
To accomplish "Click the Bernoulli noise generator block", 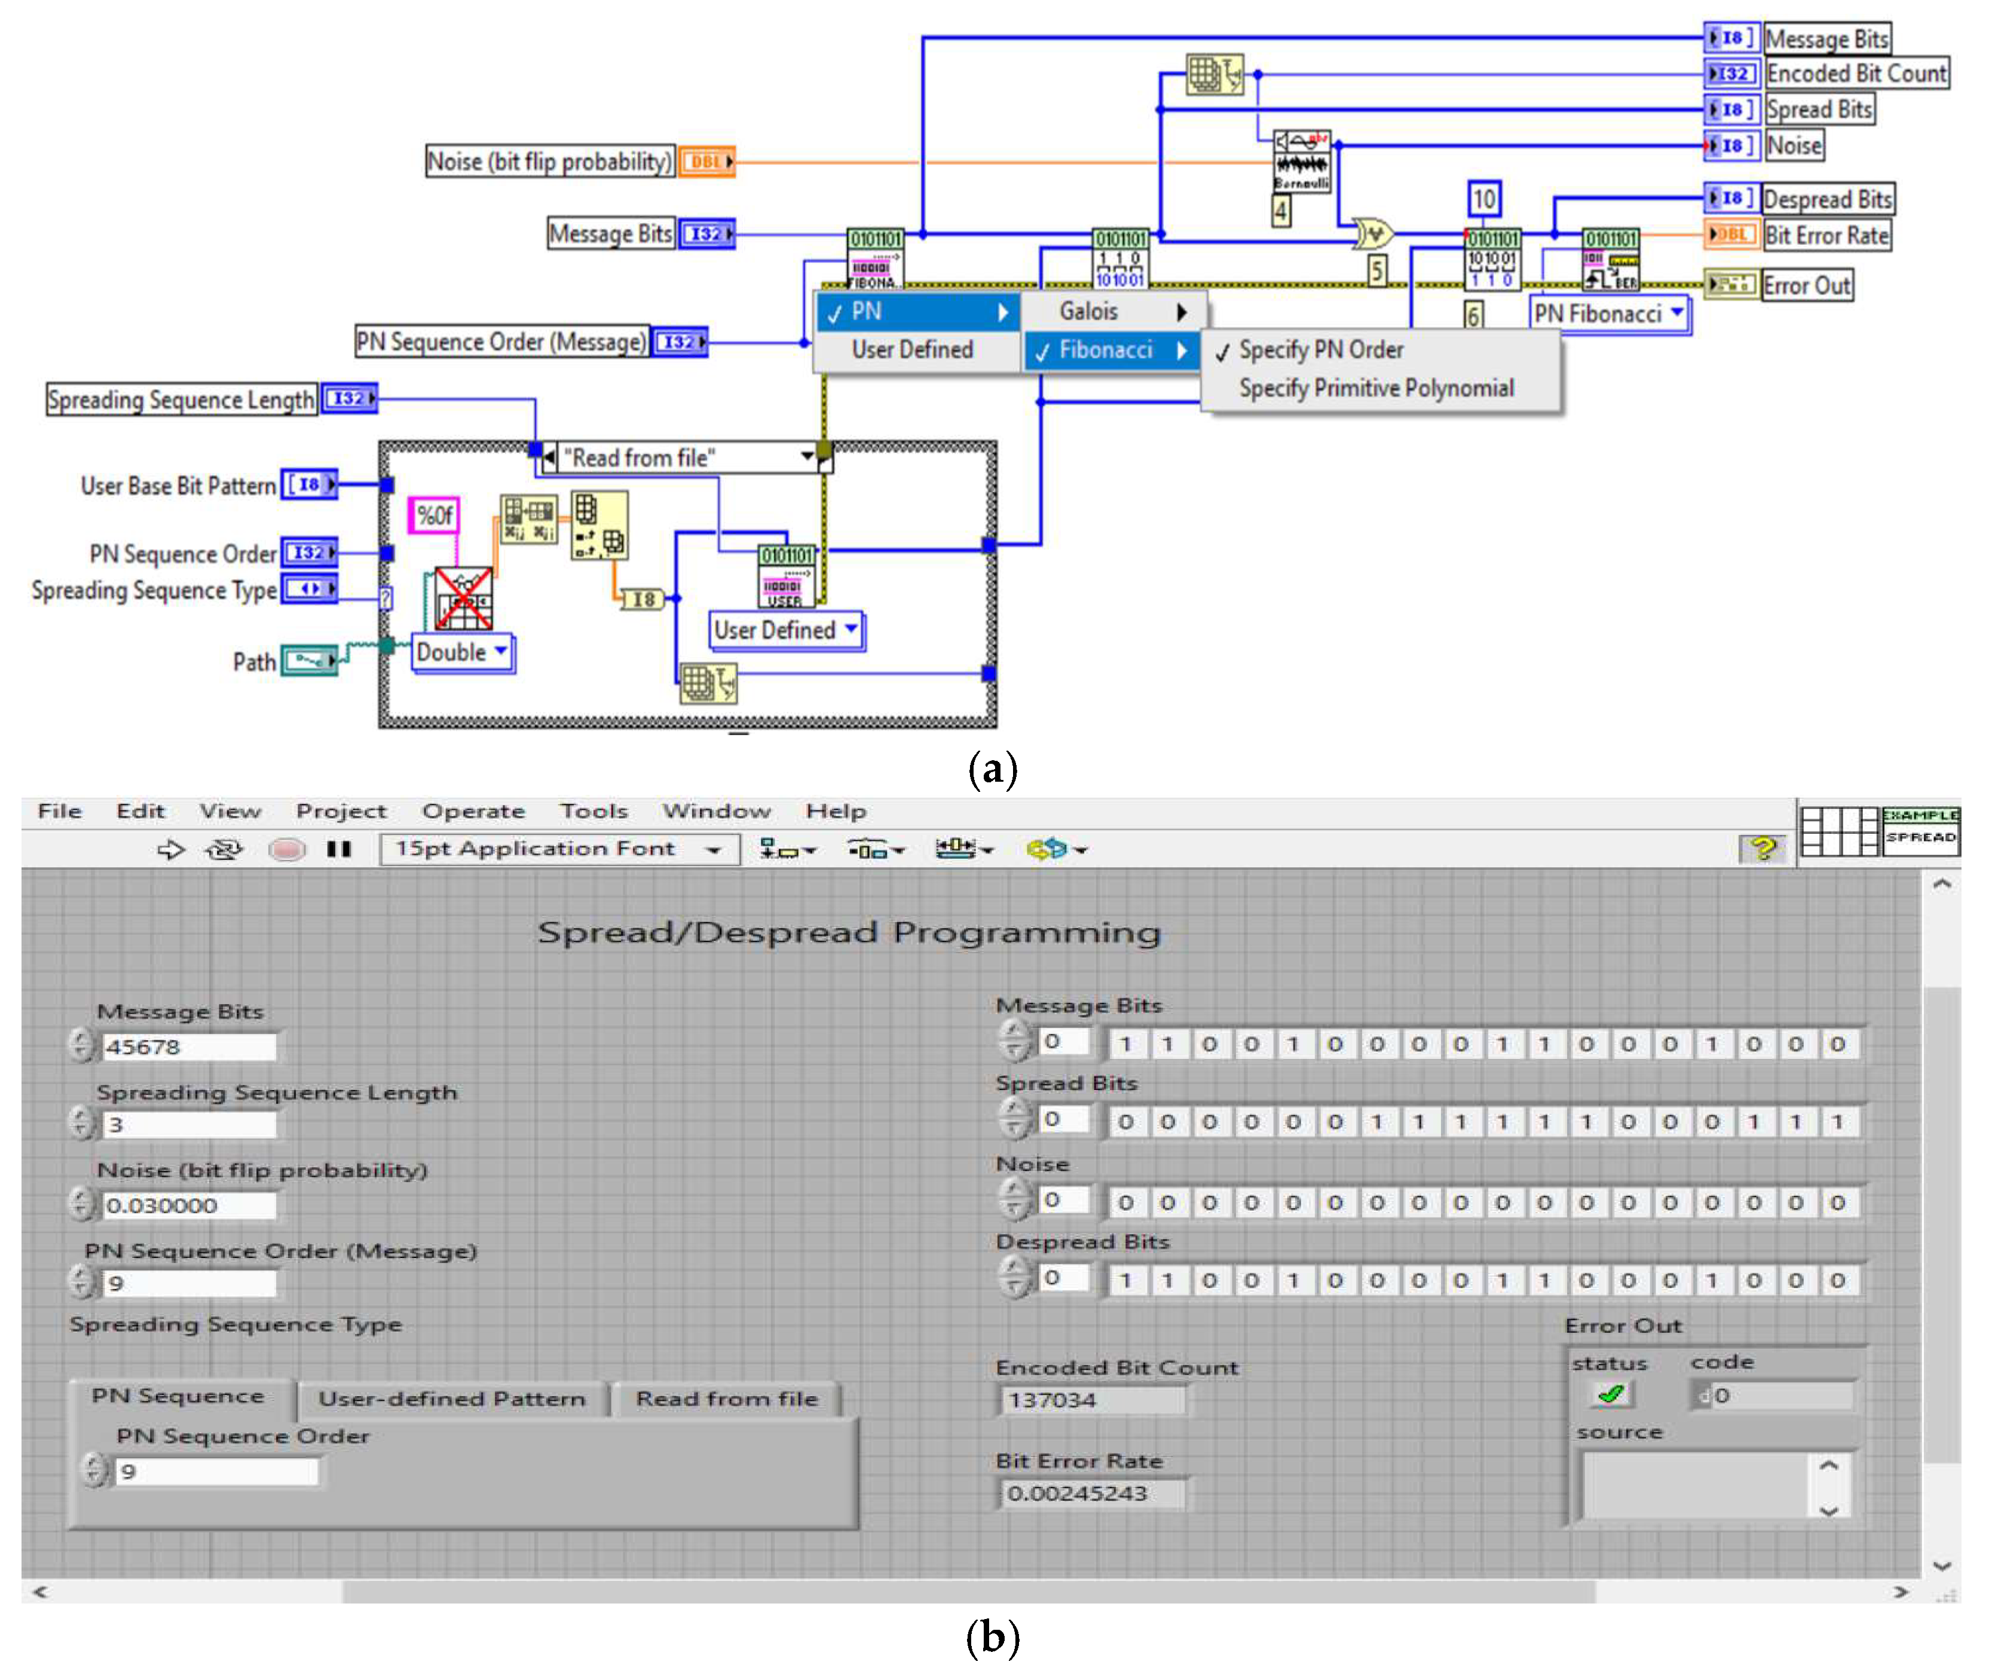I will pyautogui.click(x=1302, y=162).
